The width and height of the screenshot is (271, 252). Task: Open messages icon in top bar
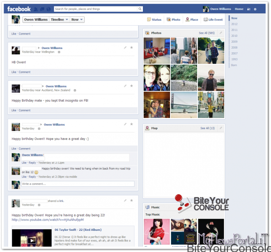42,9
